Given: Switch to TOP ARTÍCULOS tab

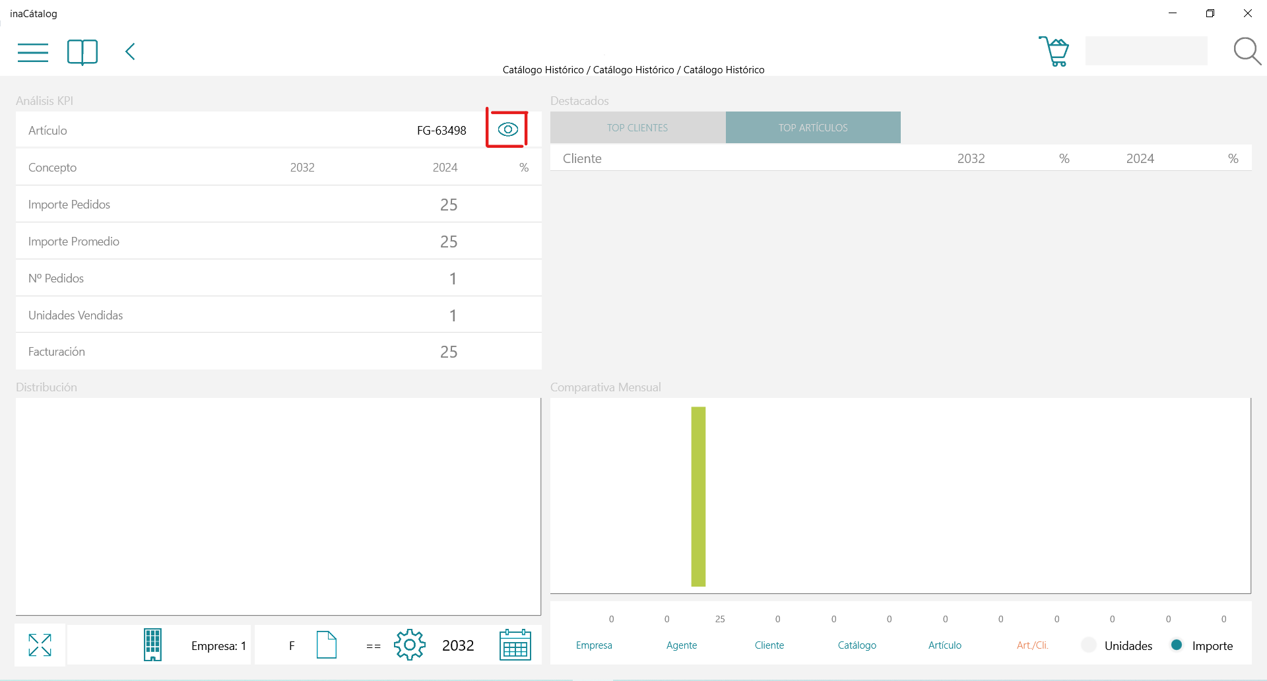Looking at the screenshot, I should (813, 127).
